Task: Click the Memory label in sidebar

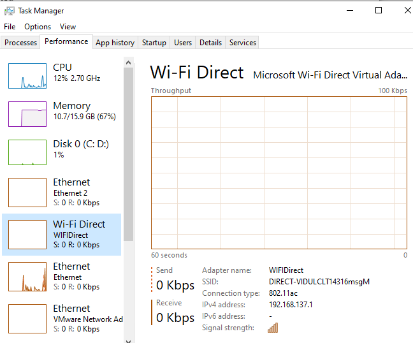Action: 72,106
